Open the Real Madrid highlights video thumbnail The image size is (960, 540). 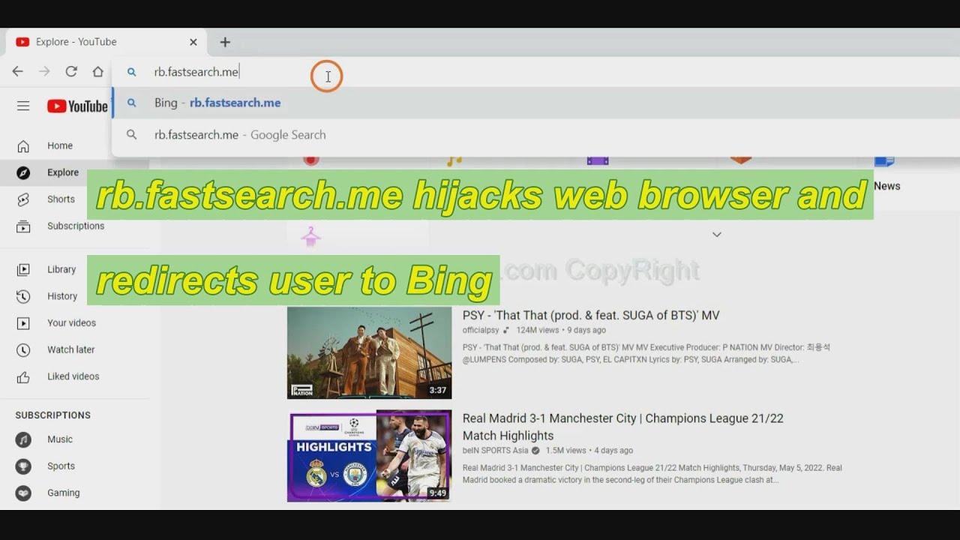point(369,455)
